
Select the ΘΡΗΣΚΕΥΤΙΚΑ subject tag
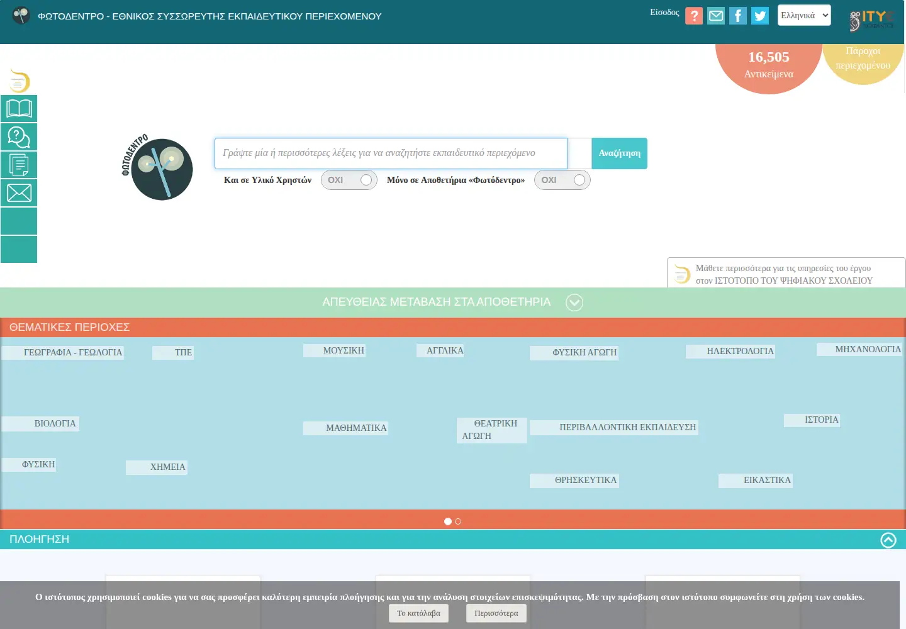point(574,481)
